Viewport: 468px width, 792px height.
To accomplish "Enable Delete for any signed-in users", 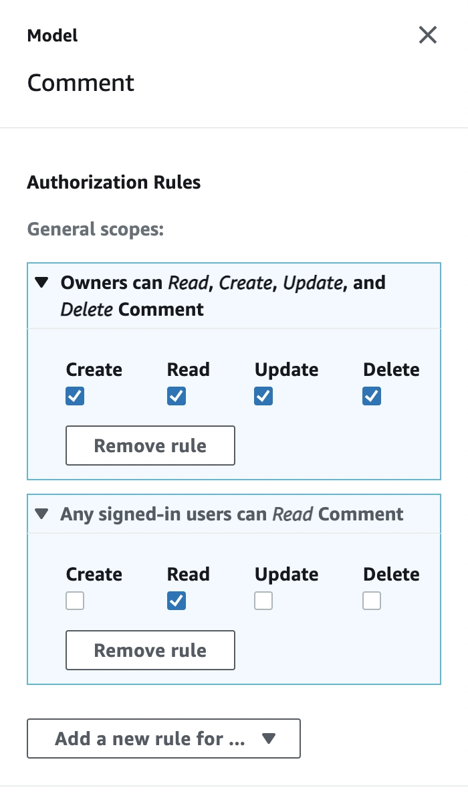I will pos(372,601).
